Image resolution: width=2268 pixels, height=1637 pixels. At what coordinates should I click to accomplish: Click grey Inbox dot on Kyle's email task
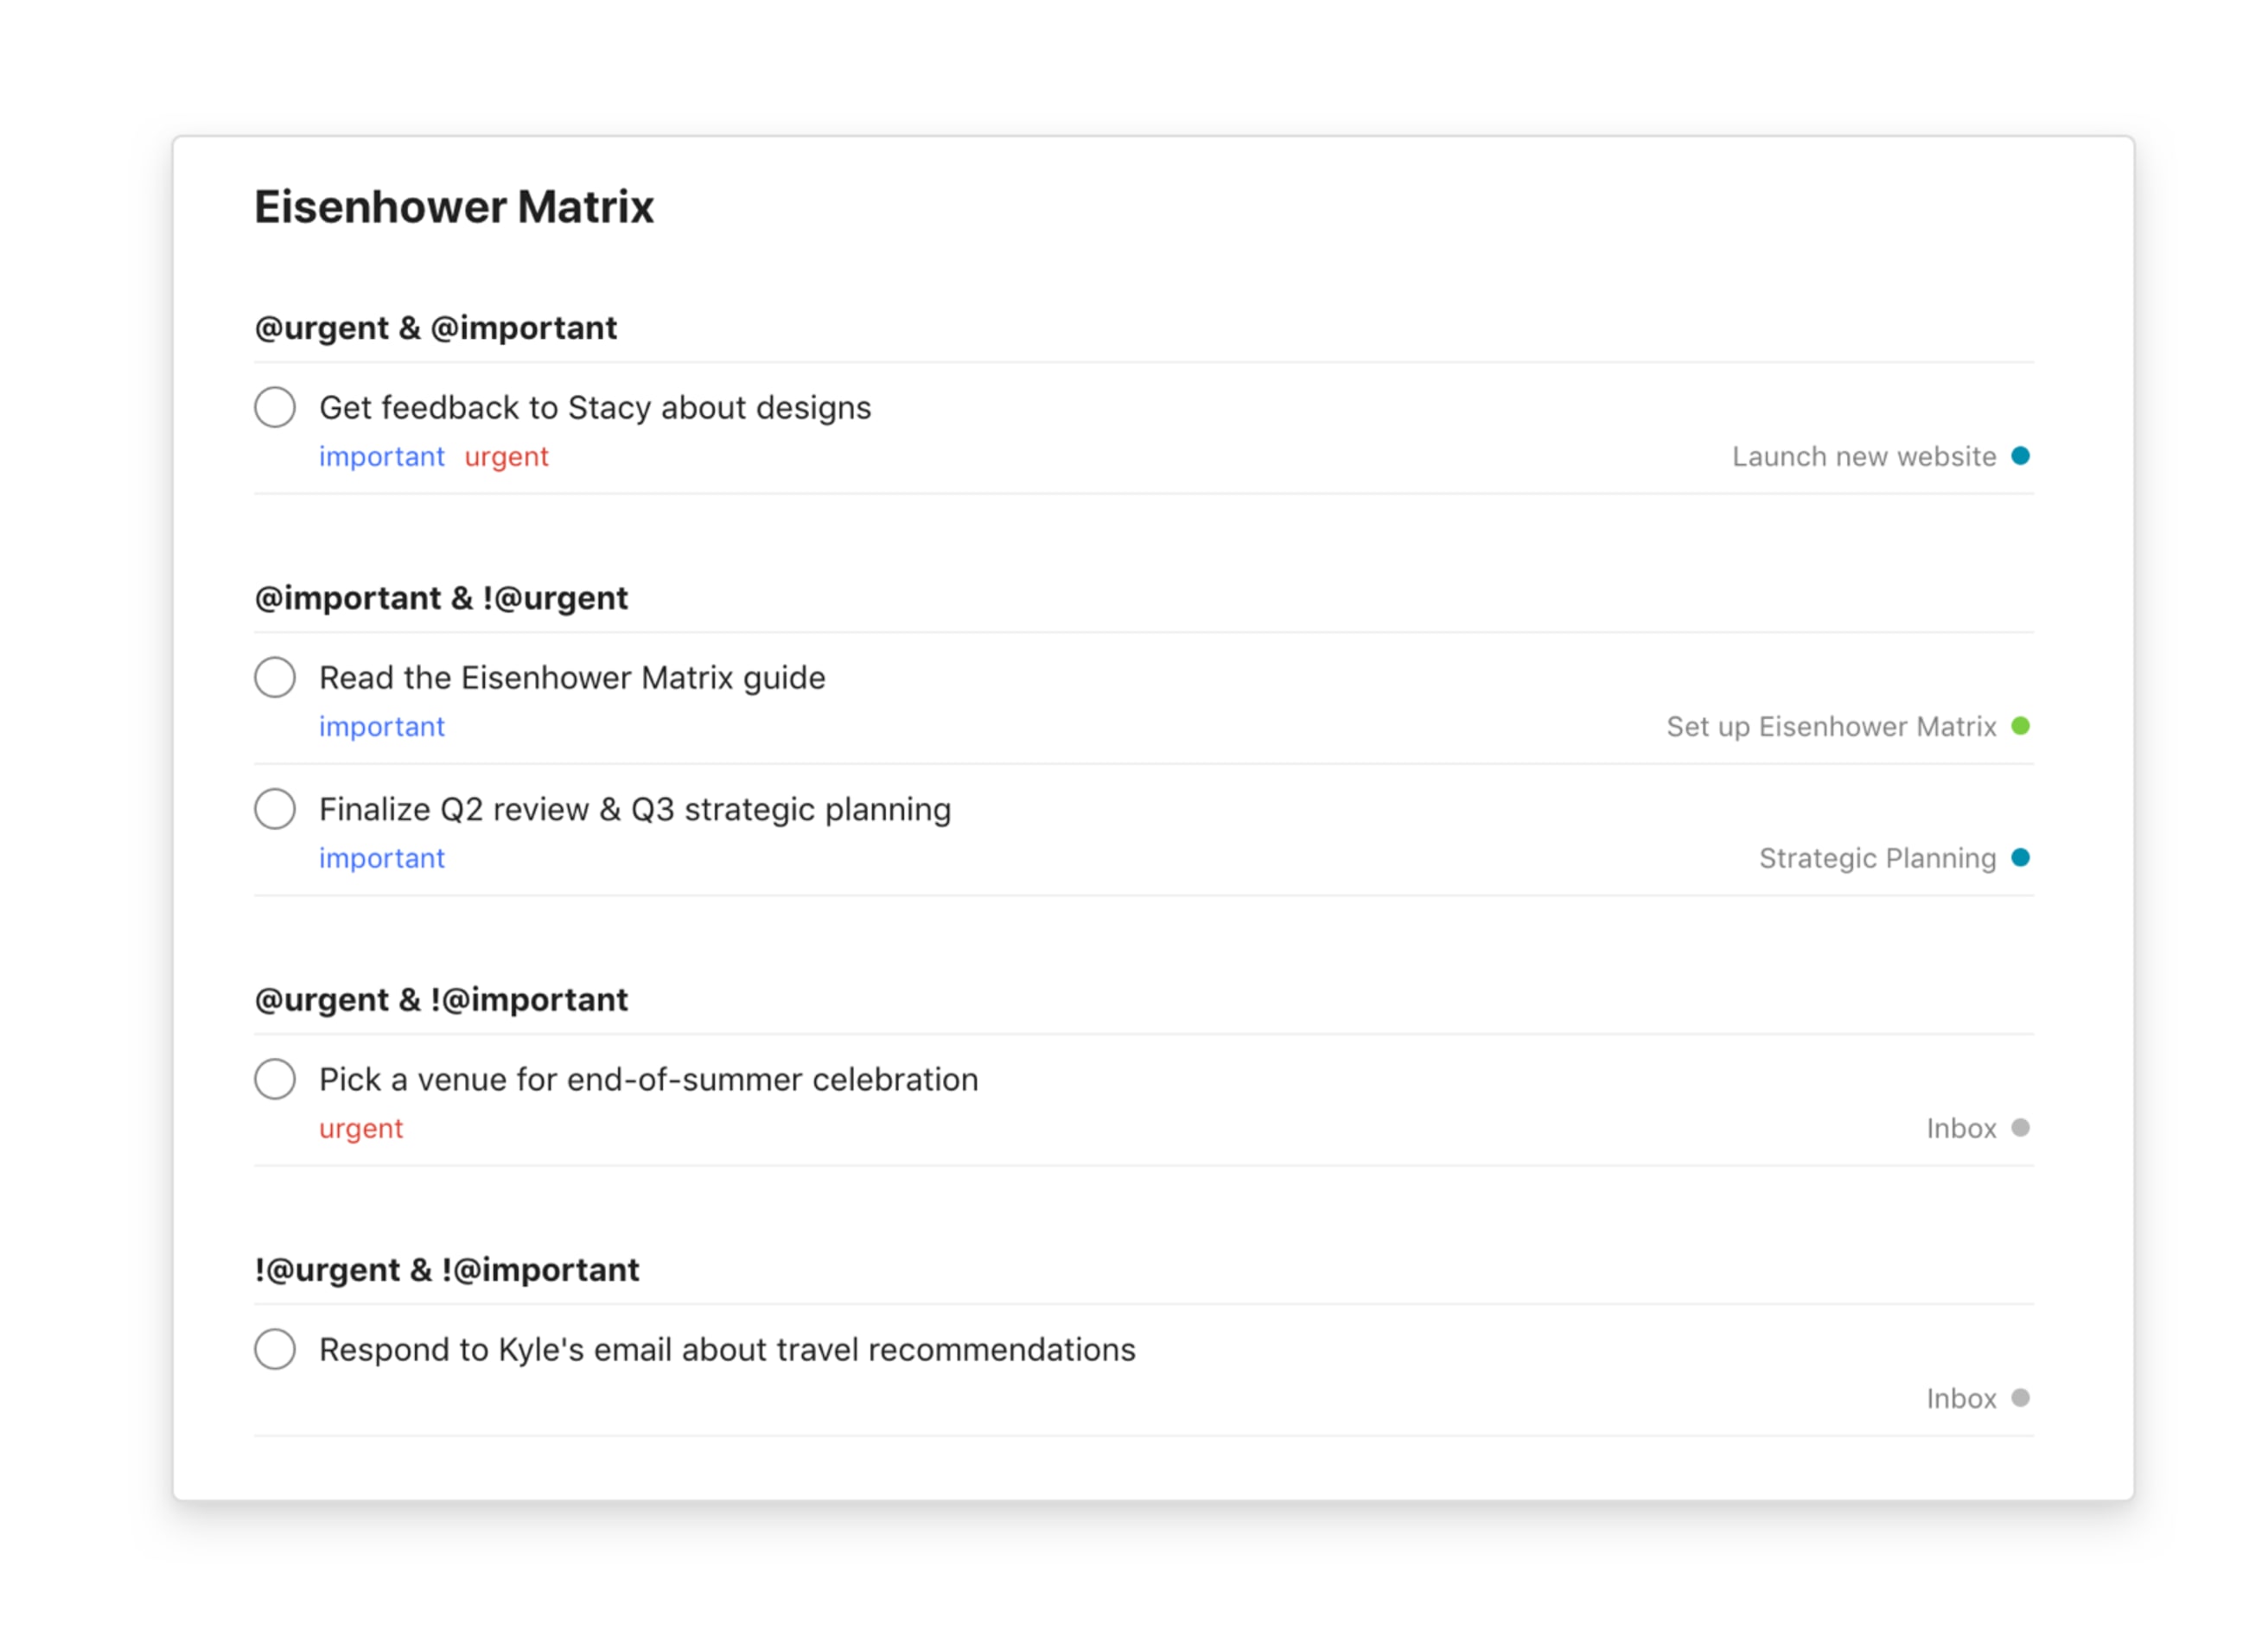[x=2020, y=1397]
